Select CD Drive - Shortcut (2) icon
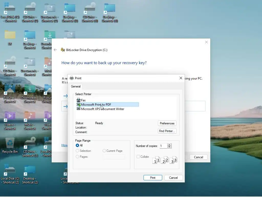This screenshot has width=262, height=197. click(30, 12)
